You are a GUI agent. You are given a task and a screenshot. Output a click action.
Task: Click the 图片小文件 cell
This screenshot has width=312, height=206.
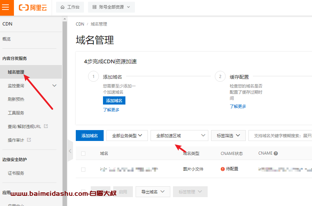click(x=193, y=169)
